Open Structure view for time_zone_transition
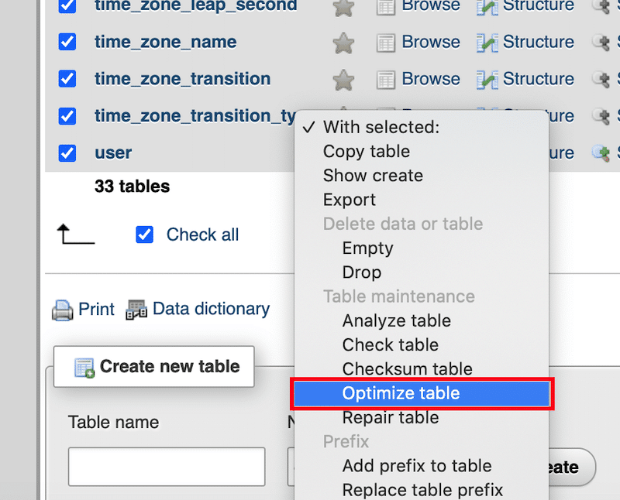The height and width of the screenshot is (500, 620). 538,79
